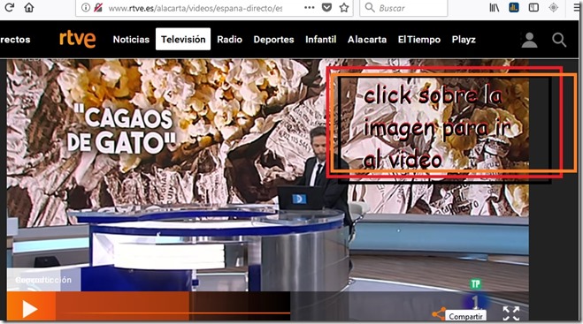Click the gray circular extension icon
This screenshot has height=324, width=583.
[x=553, y=7]
